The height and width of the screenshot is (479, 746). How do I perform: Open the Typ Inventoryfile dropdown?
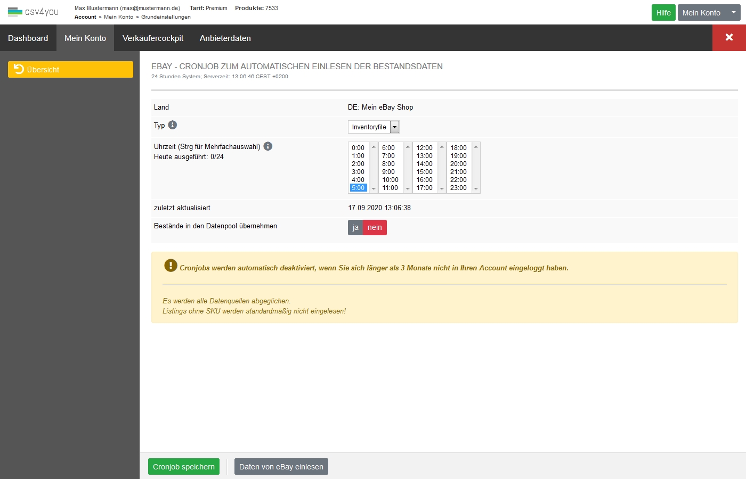coord(374,127)
